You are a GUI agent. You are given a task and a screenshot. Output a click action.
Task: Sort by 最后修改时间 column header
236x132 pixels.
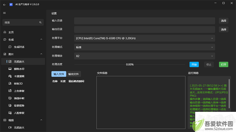pos(76,81)
